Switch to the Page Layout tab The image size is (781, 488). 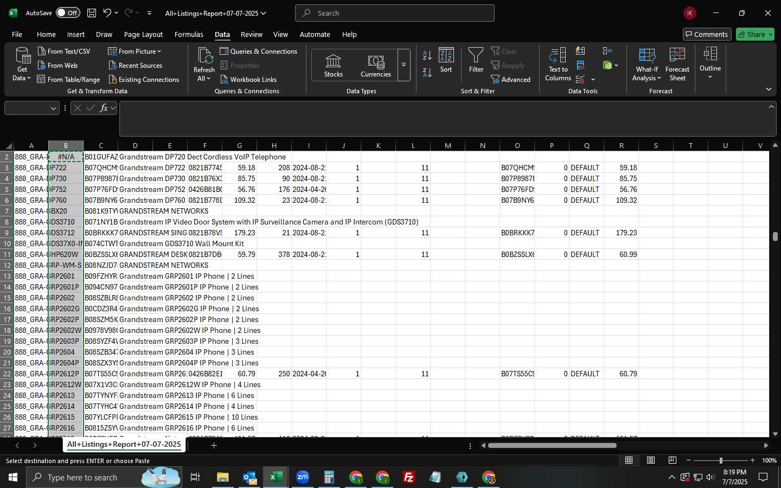point(143,34)
